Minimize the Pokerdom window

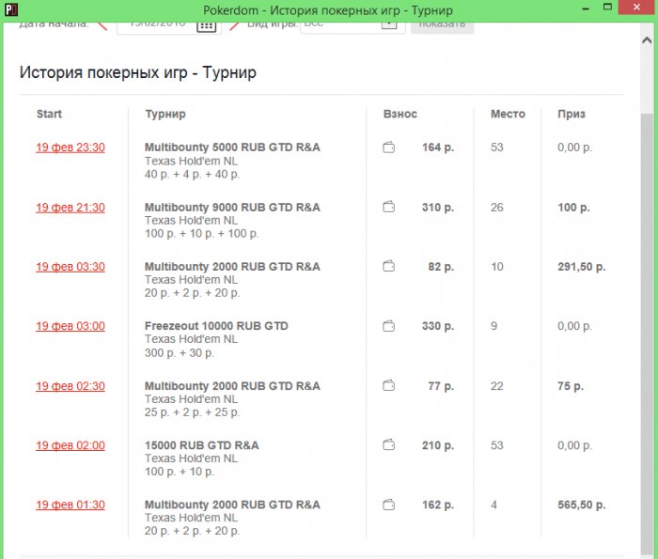[586, 8]
